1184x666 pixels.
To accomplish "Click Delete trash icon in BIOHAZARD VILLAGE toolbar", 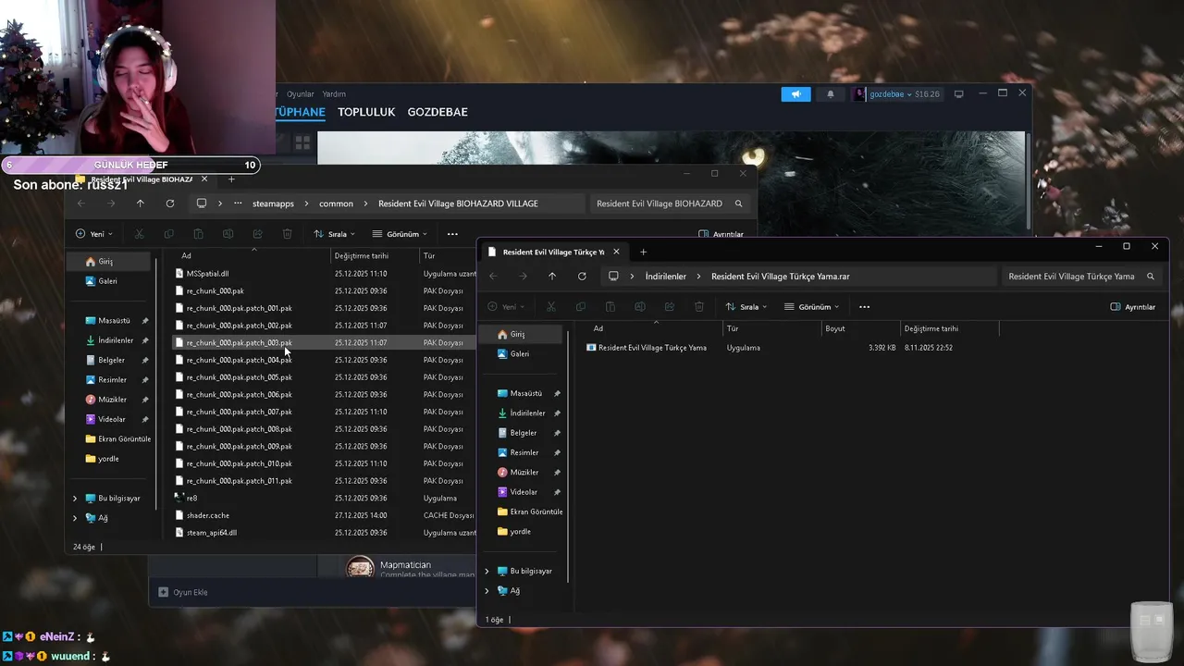I will point(288,234).
